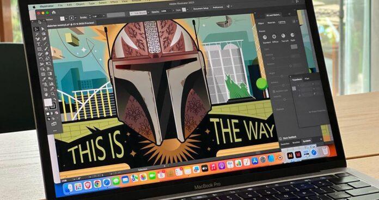The height and width of the screenshot is (200, 379).
Task: Open the zoom level 25% dropdown
Action: [74, 179]
